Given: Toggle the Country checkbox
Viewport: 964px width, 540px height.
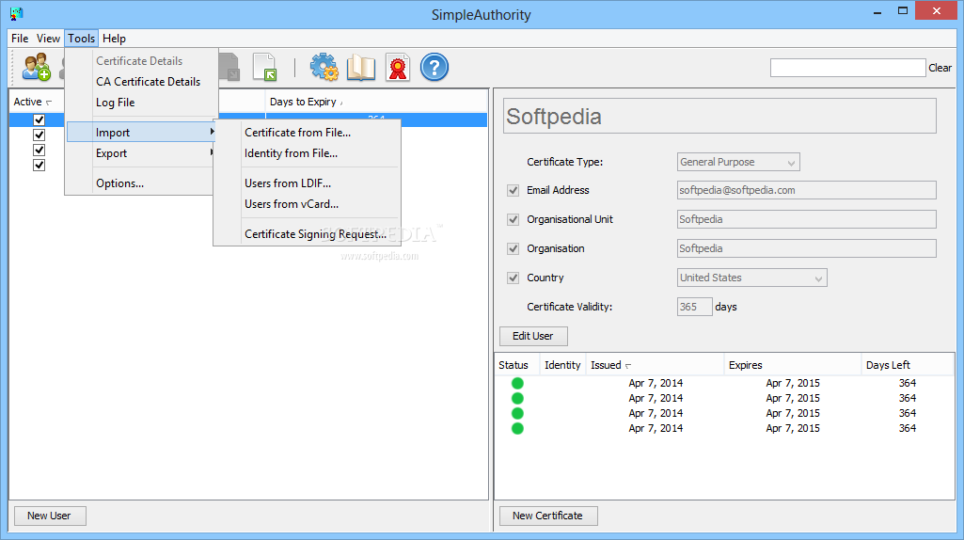Looking at the screenshot, I should pyautogui.click(x=513, y=278).
